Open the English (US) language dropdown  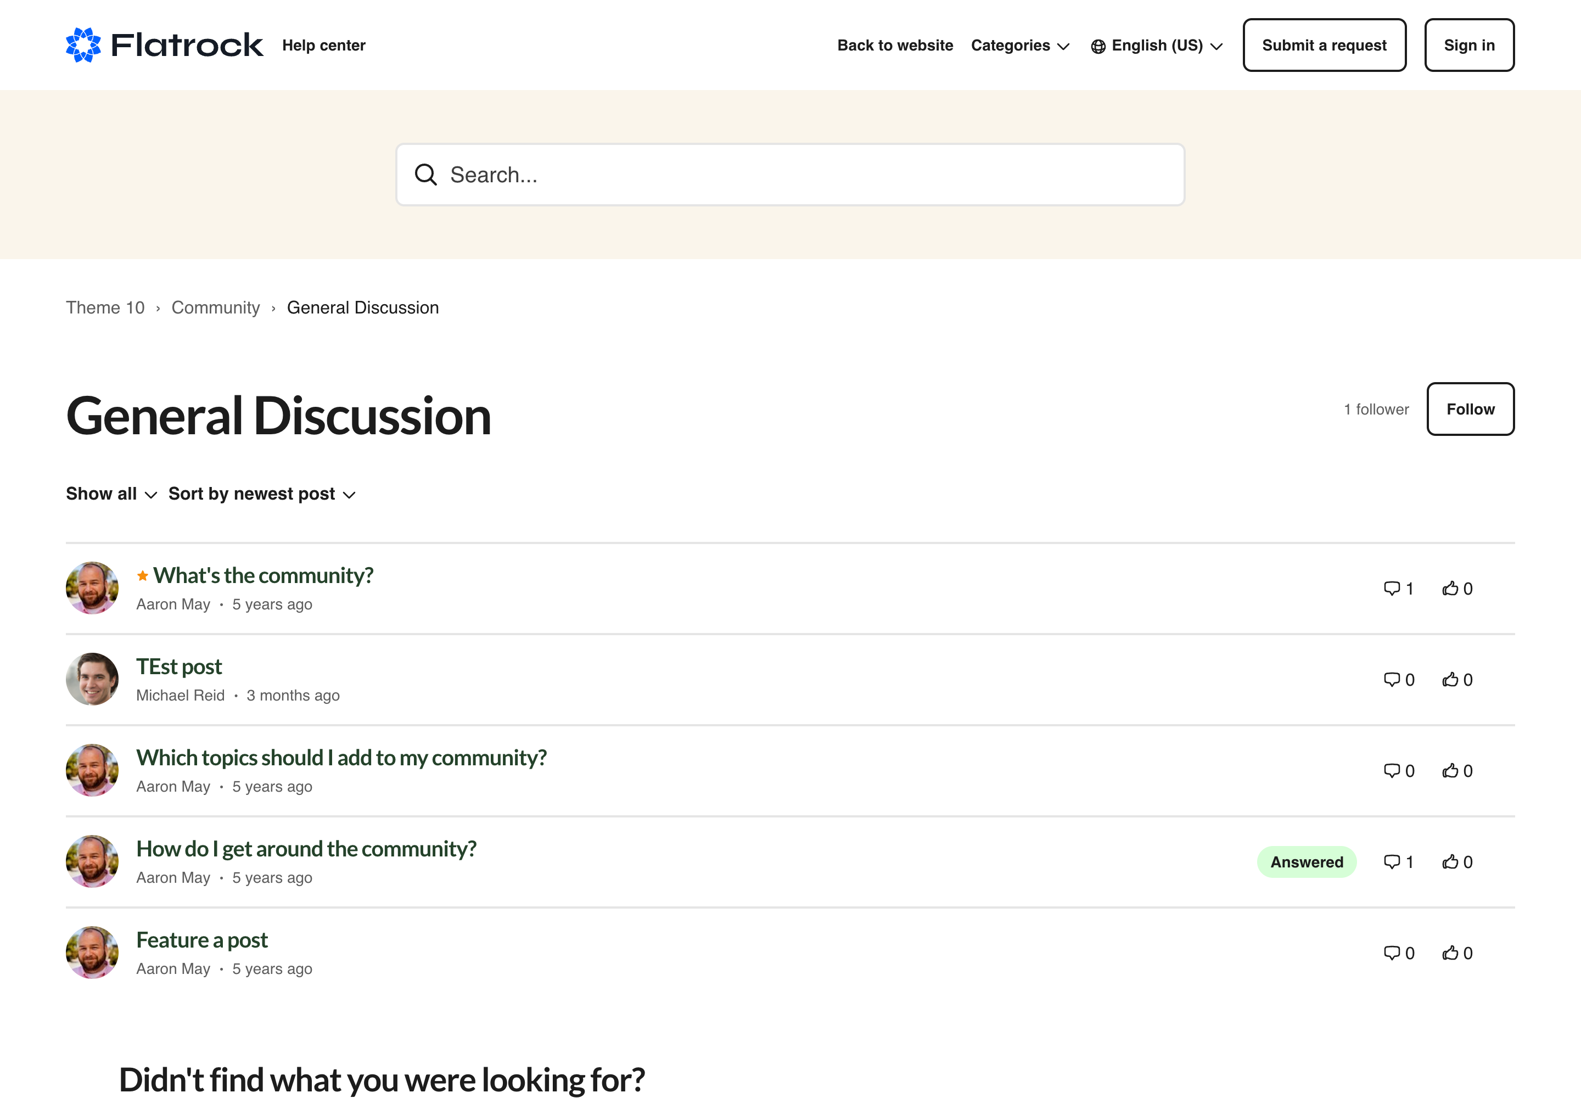1157,46
